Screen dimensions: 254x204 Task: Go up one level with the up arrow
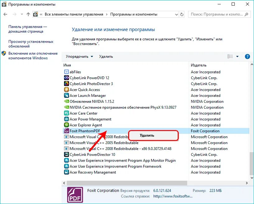(x=28, y=14)
